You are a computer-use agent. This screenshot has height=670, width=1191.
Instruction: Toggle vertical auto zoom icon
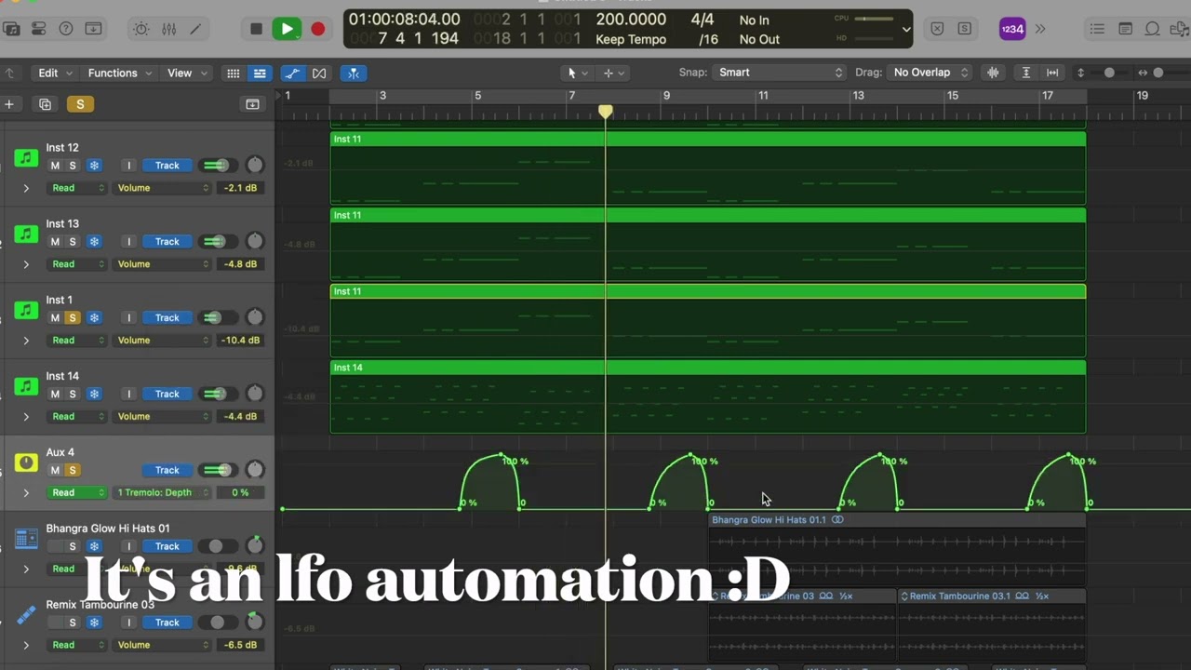click(x=1026, y=73)
